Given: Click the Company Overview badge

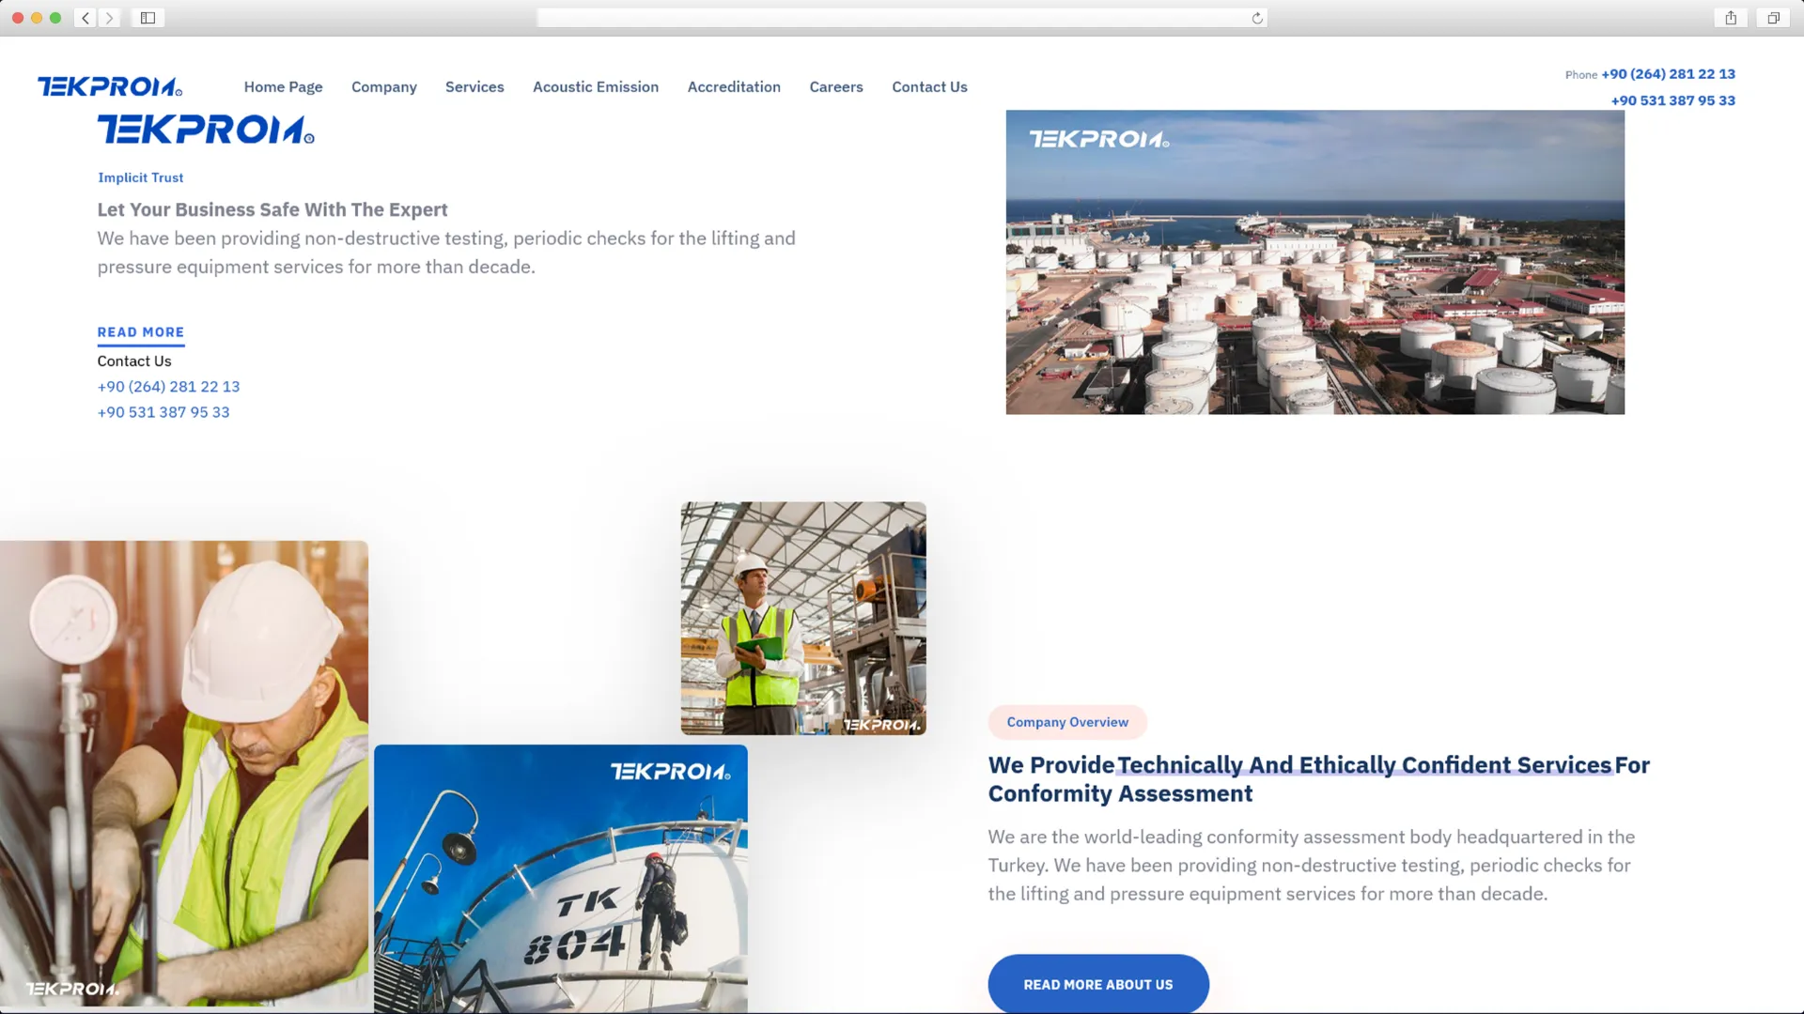Looking at the screenshot, I should [1067, 722].
